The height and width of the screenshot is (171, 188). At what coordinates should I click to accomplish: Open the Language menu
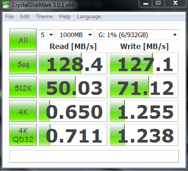(89, 17)
